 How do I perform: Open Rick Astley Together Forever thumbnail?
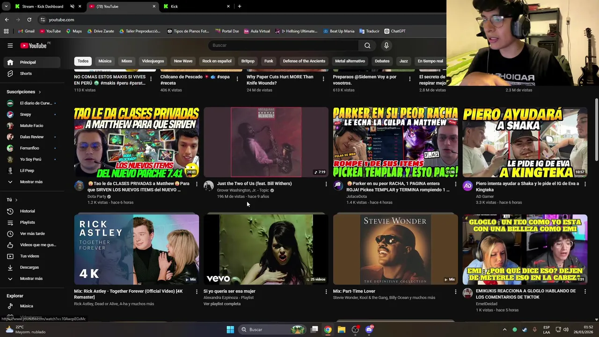tap(137, 249)
